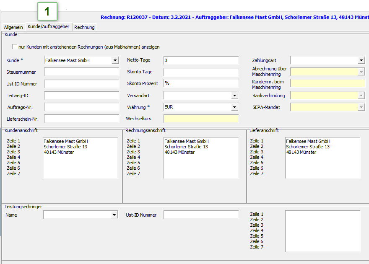Click the Leistungserbringer Ust-ID Nummer field

click(x=201, y=215)
